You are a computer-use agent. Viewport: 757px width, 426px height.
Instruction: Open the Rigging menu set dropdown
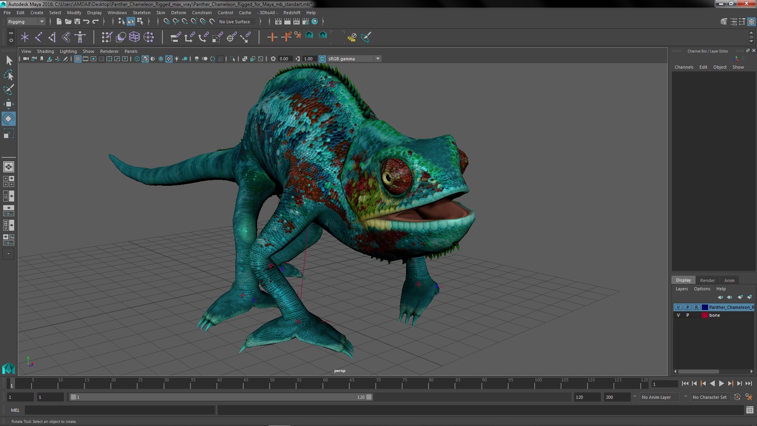coord(26,22)
